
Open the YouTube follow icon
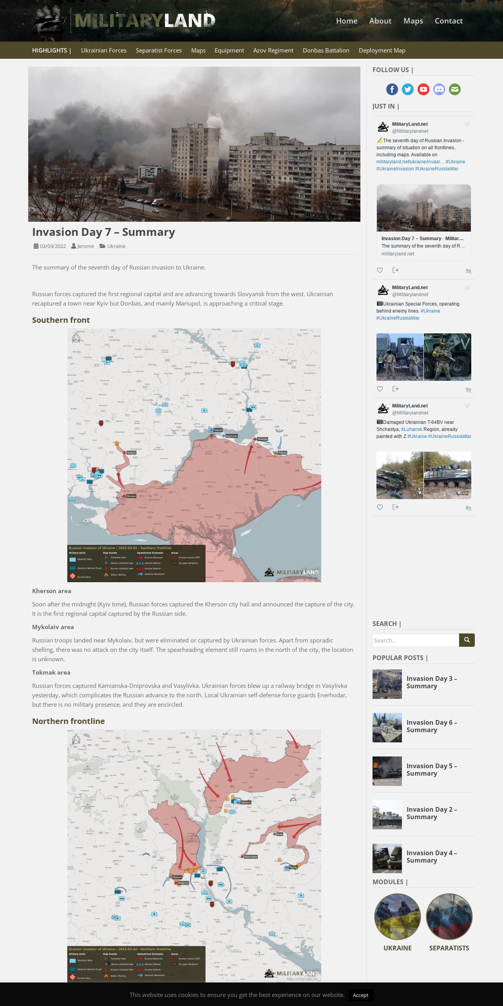click(x=423, y=89)
